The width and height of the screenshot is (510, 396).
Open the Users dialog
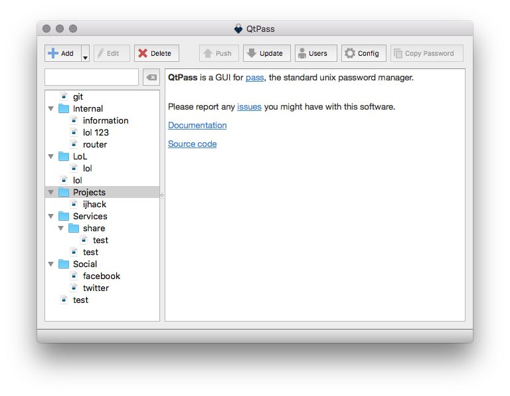316,53
